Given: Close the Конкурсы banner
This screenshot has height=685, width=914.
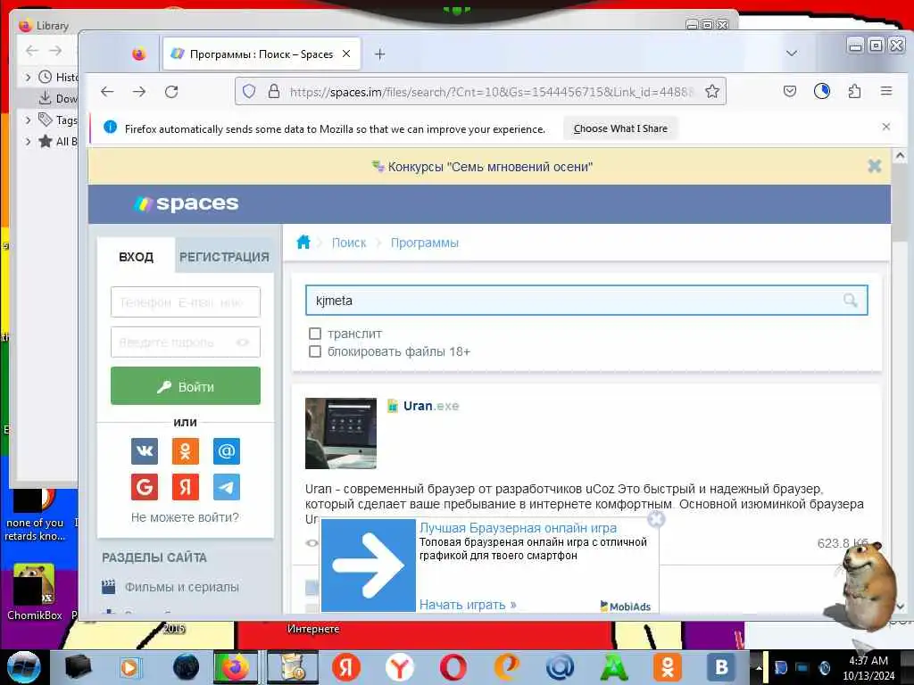Looking at the screenshot, I should 875,166.
